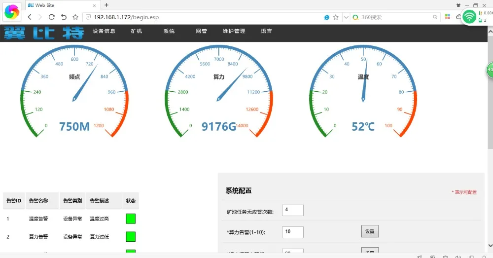Screen dimensions: 493x258
Task: Select the Web Site browser tab
Action: point(62,5)
